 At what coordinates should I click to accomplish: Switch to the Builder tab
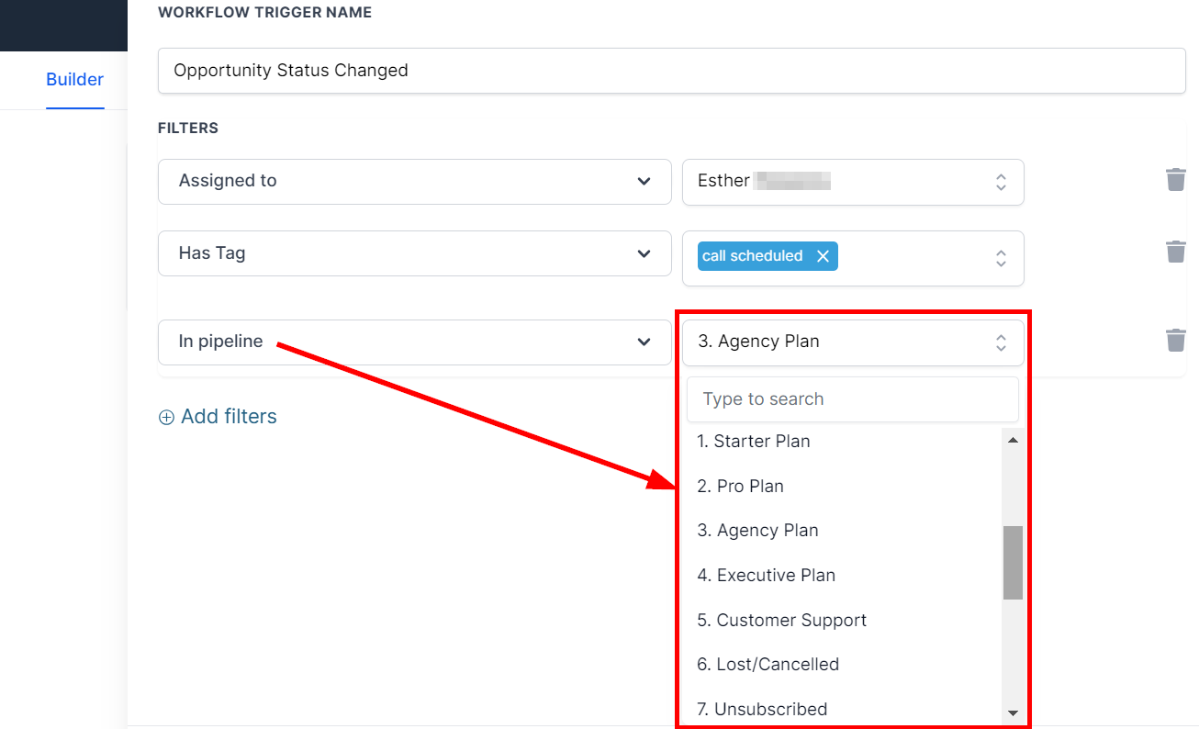[x=74, y=80]
